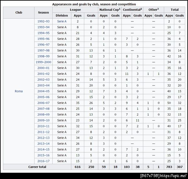
Task: Open the 1999–2000 season link
Action: click(x=44, y=62)
